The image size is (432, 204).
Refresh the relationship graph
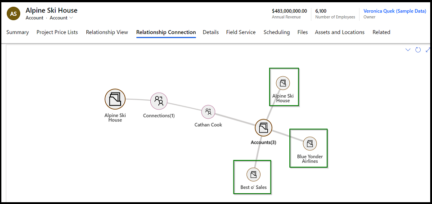tap(418, 50)
